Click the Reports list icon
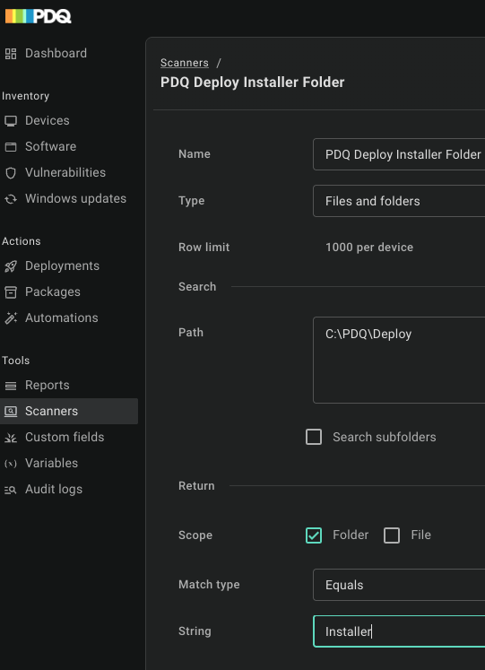Screen dimensions: 485x670 (11, 386)
